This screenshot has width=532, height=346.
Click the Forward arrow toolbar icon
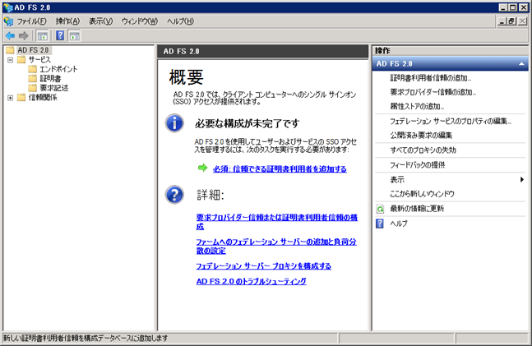(x=23, y=35)
